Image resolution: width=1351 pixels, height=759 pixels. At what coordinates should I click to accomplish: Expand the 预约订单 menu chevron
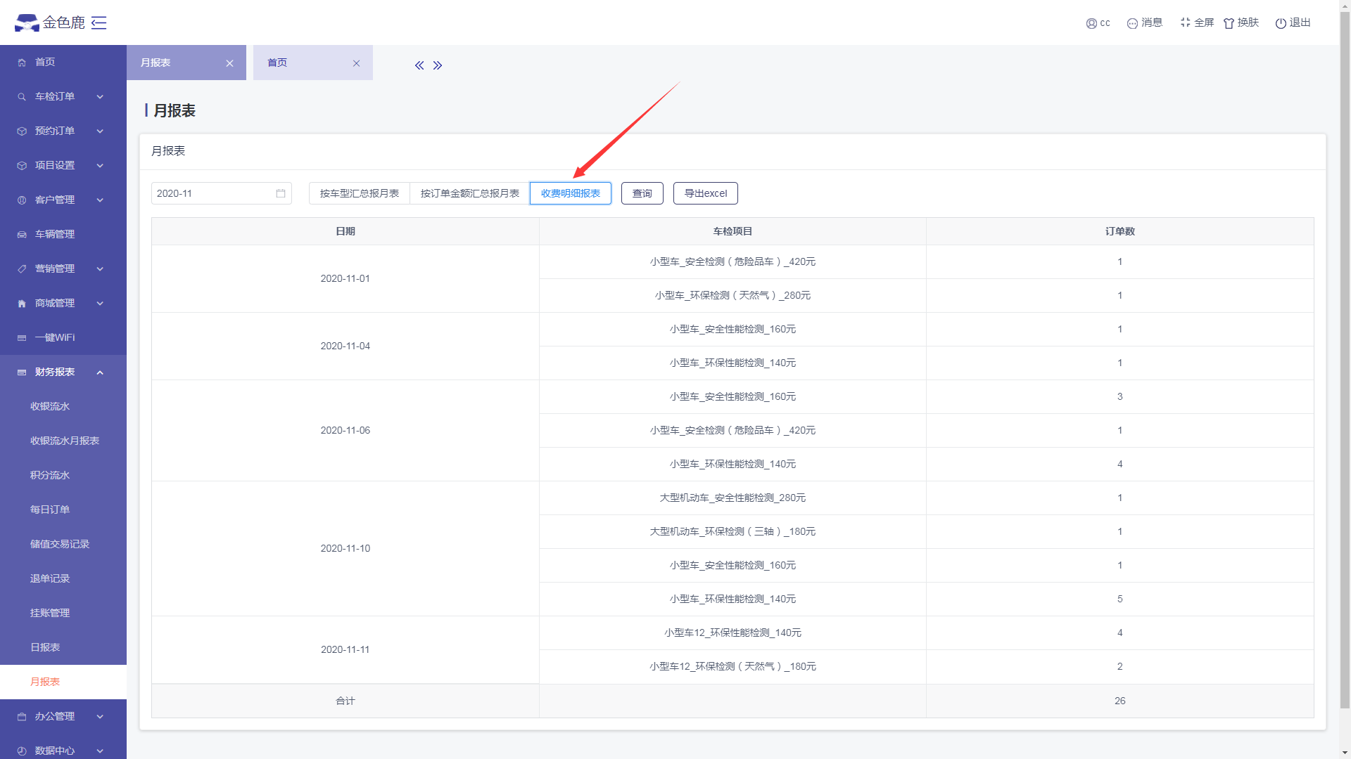coord(100,131)
